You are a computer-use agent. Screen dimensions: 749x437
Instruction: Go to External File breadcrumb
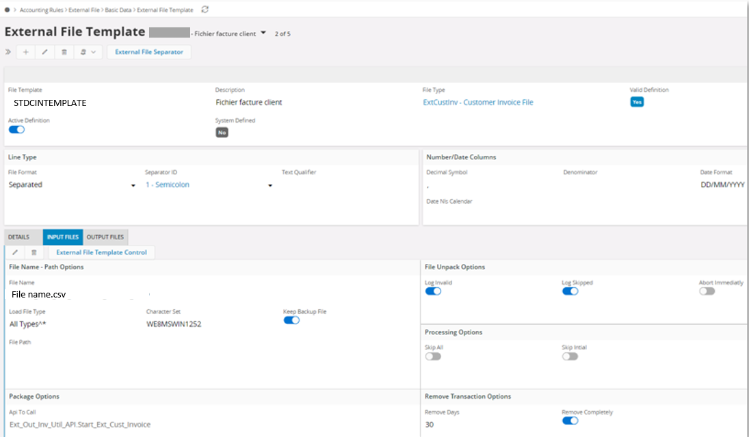pyautogui.click(x=84, y=10)
